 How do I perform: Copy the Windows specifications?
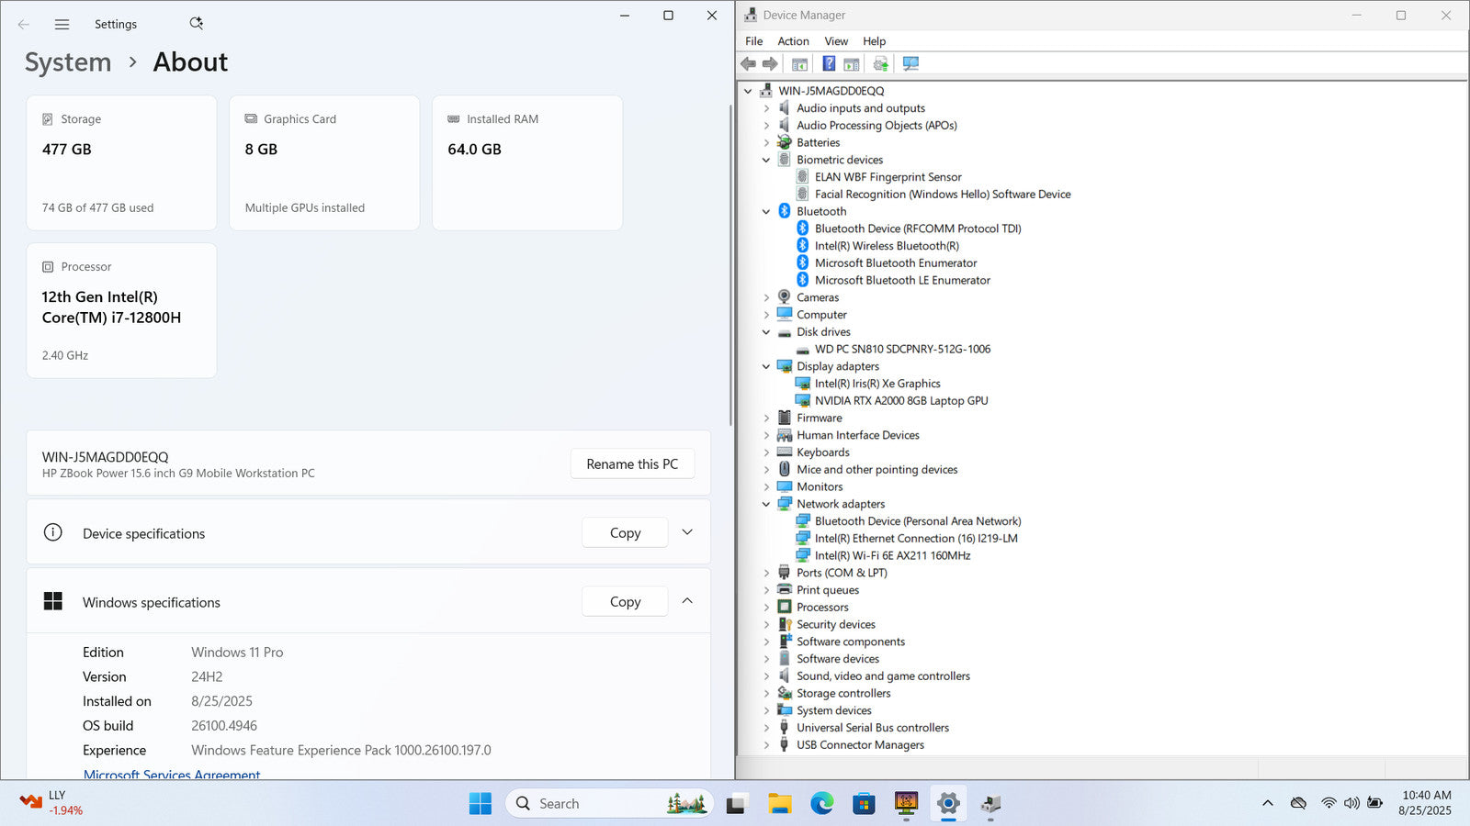pos(625,602)
